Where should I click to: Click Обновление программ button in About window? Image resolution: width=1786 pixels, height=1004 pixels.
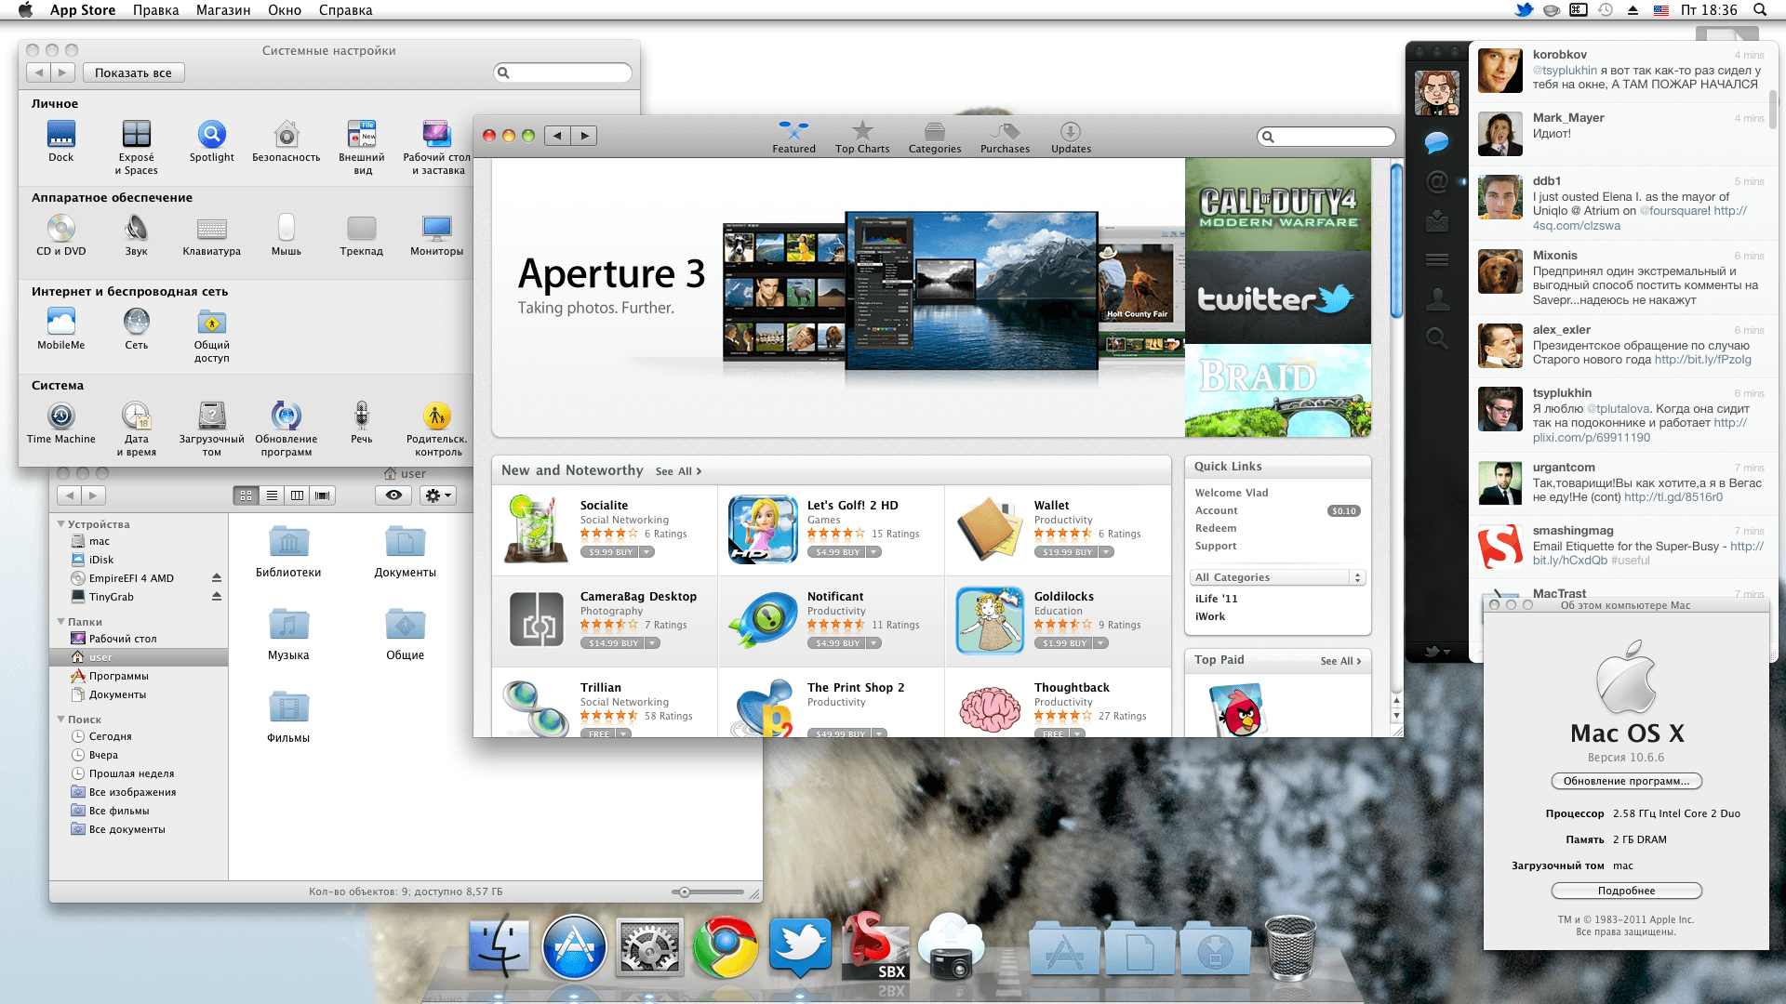(1626, 781)
